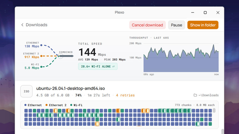The height and width of the screenshot is (134, 239).
Task: Click the Combined arrow in flow diagram
Action: (67, 56)
